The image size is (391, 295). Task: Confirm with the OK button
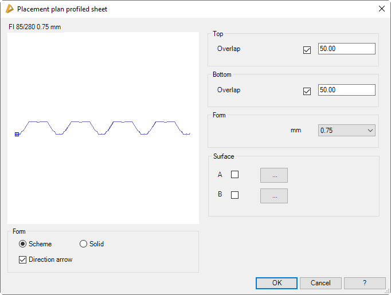tap(276, 283)
